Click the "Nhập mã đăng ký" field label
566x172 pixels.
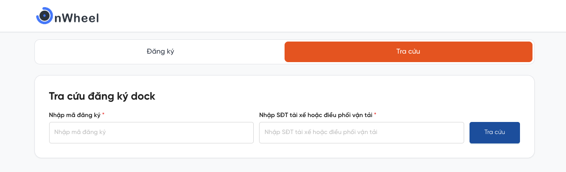[x=75, y=115]
